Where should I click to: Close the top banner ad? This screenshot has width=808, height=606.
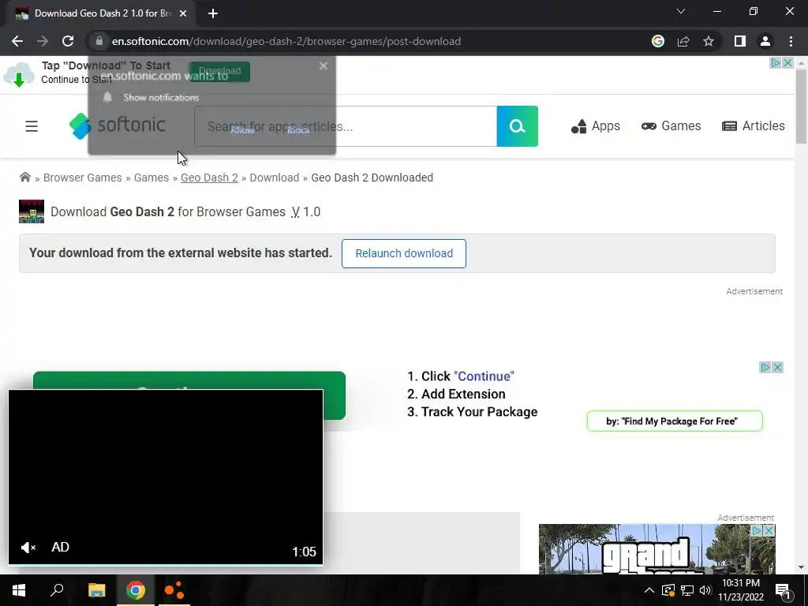788,63
